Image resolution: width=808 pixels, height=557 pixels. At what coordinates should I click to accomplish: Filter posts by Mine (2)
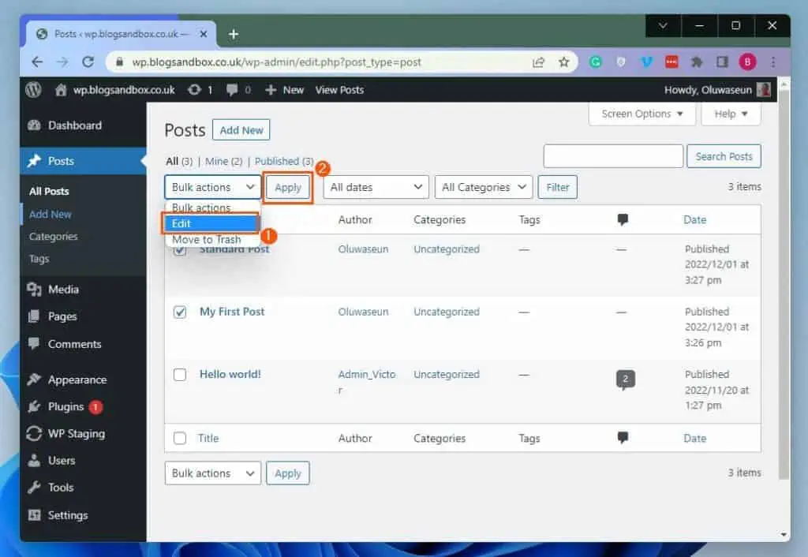coord(223,161)
